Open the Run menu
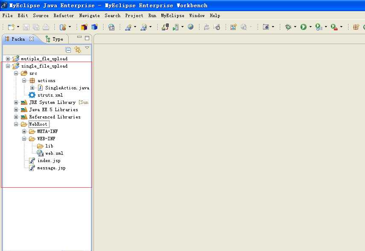Viewport: 365px width, 251px height. click(x=152, y=15)
